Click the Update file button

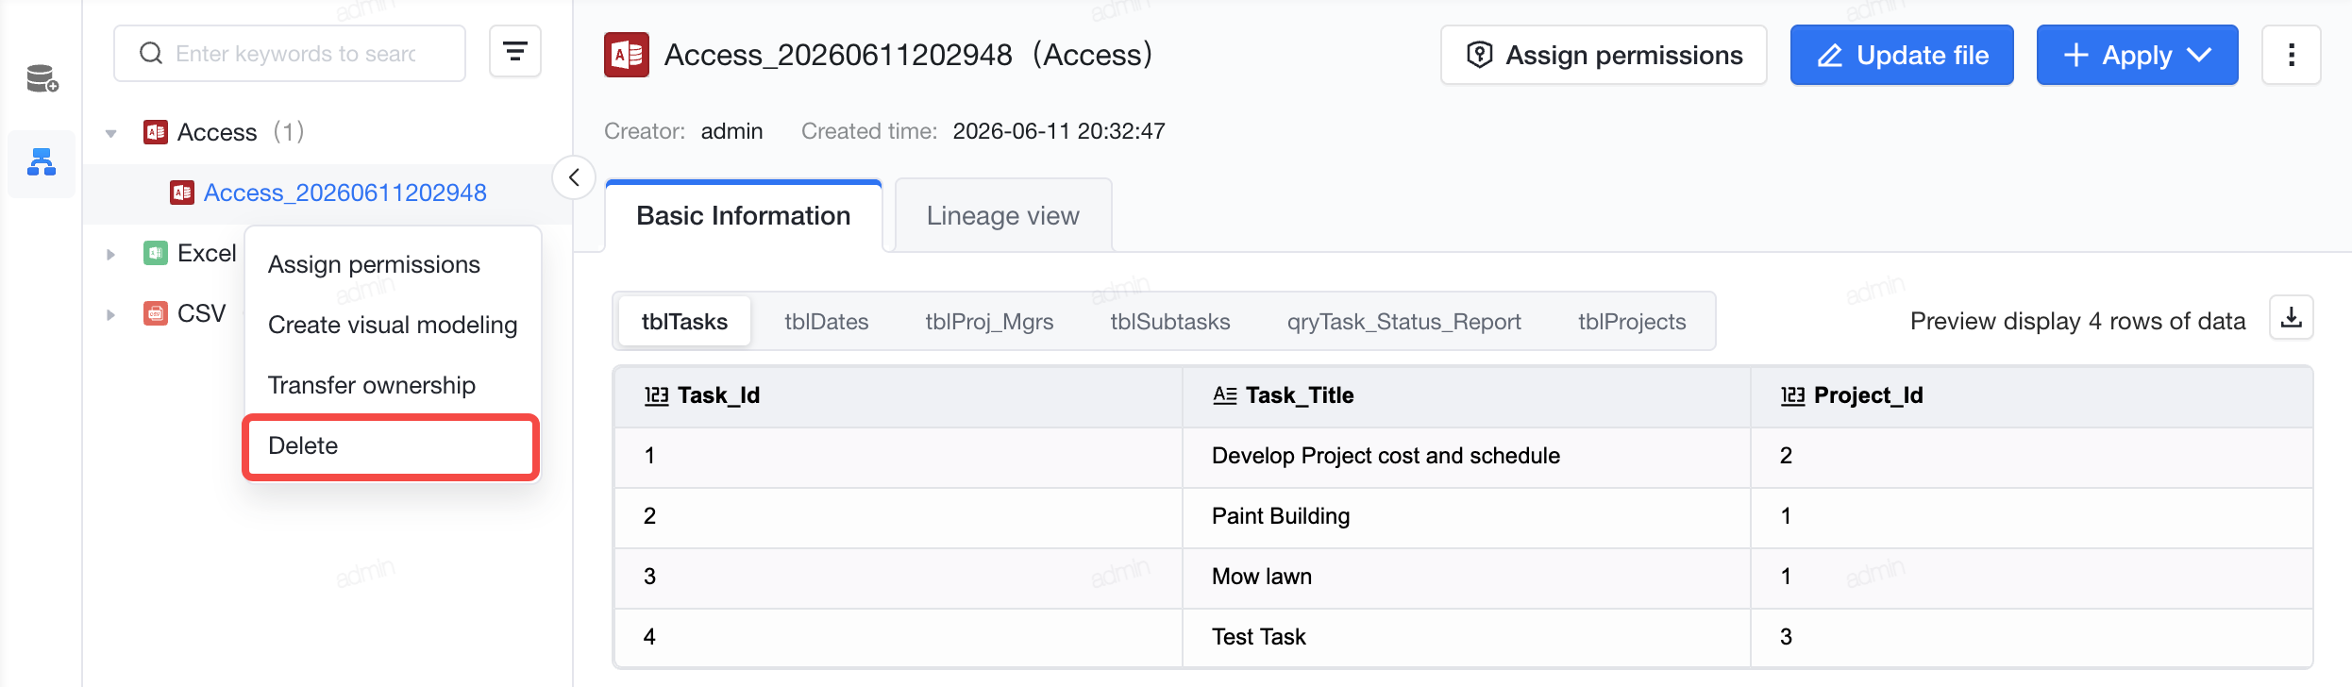coord(1902,55)
